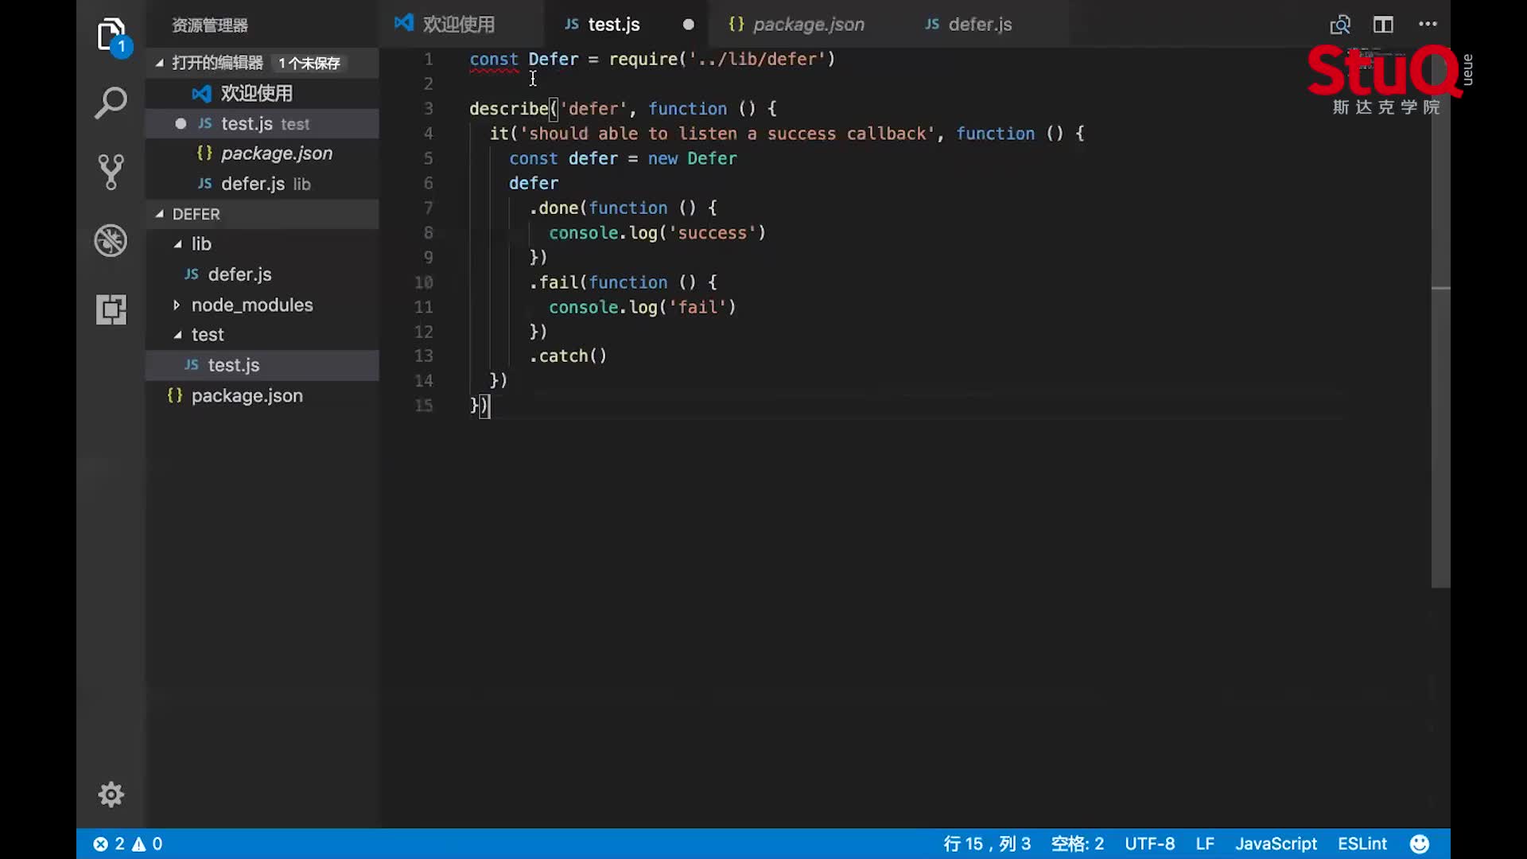Click the split editor icon
1527x859 pixels.
1383,25
